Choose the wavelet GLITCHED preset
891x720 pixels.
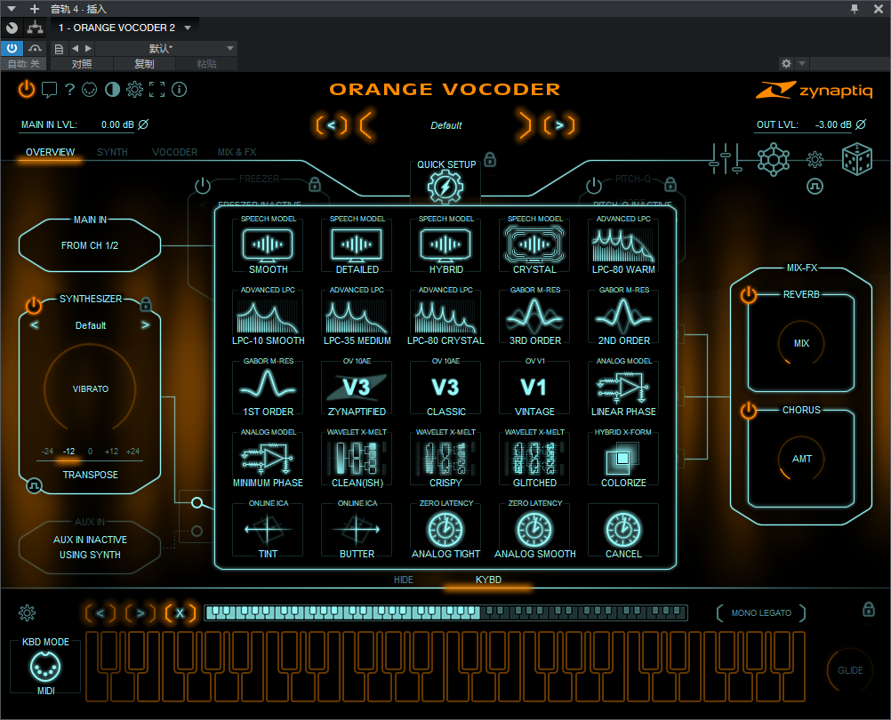click(x=534, y=459)
